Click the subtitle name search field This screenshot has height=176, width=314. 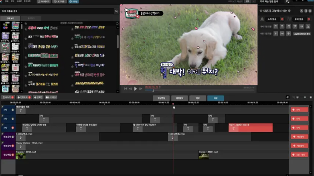click(57, 11)
